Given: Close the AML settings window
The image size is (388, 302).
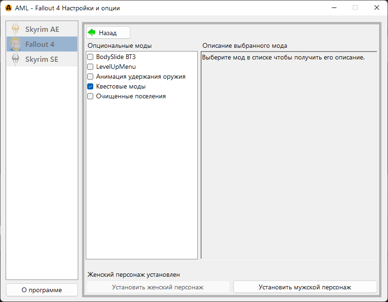Looking at the screenshot, I should pyautogui.click(x=376, y=8).
